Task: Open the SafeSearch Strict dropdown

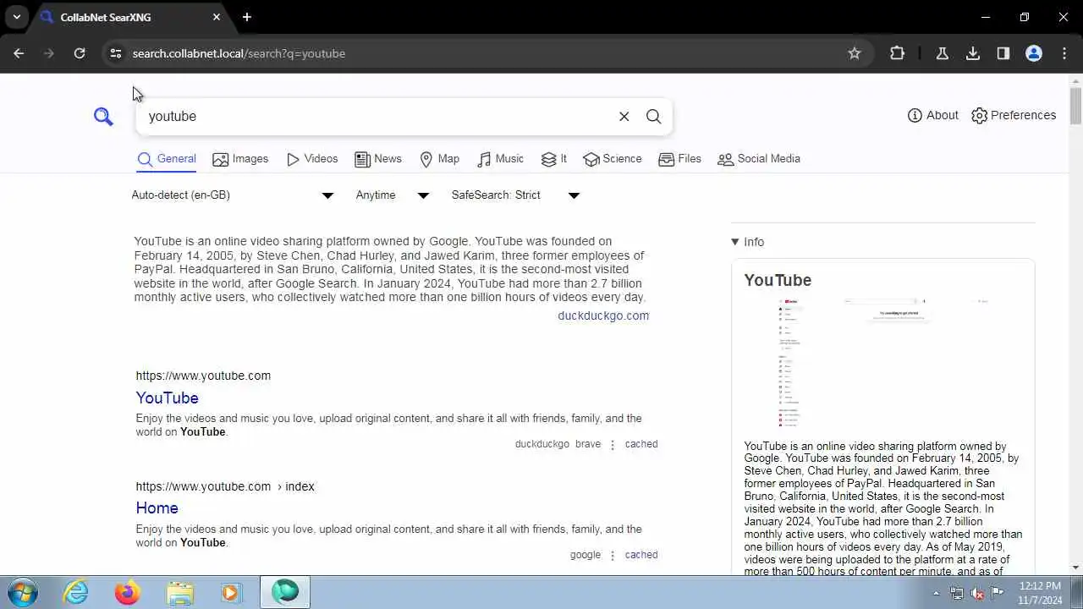Action: point(515,195)
